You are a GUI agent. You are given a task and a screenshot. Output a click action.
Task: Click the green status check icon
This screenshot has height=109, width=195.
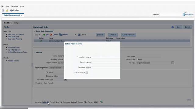click(41, 41)
